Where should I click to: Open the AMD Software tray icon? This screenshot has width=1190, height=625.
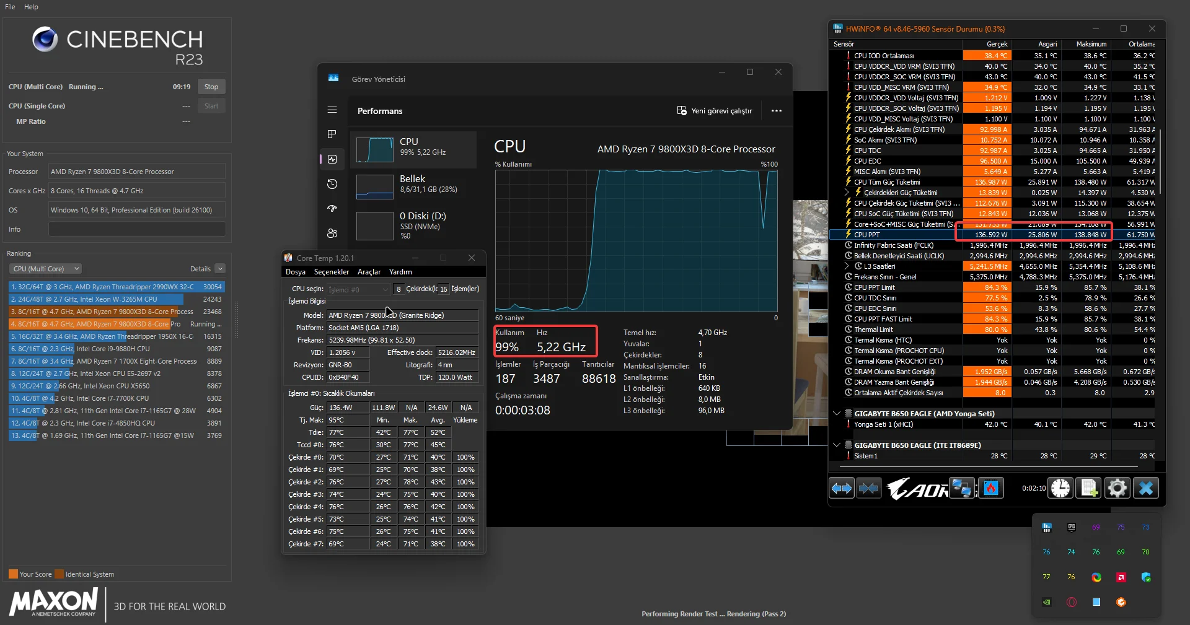pyautogui.click(x=1121, y=577)
